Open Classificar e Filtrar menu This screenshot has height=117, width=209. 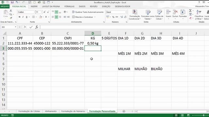(199, 15)
